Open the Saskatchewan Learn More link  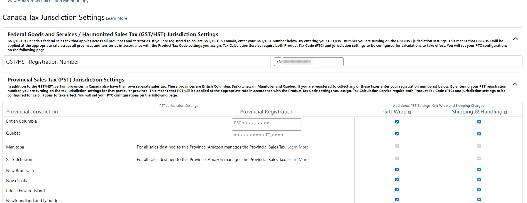tap(298, 160)
